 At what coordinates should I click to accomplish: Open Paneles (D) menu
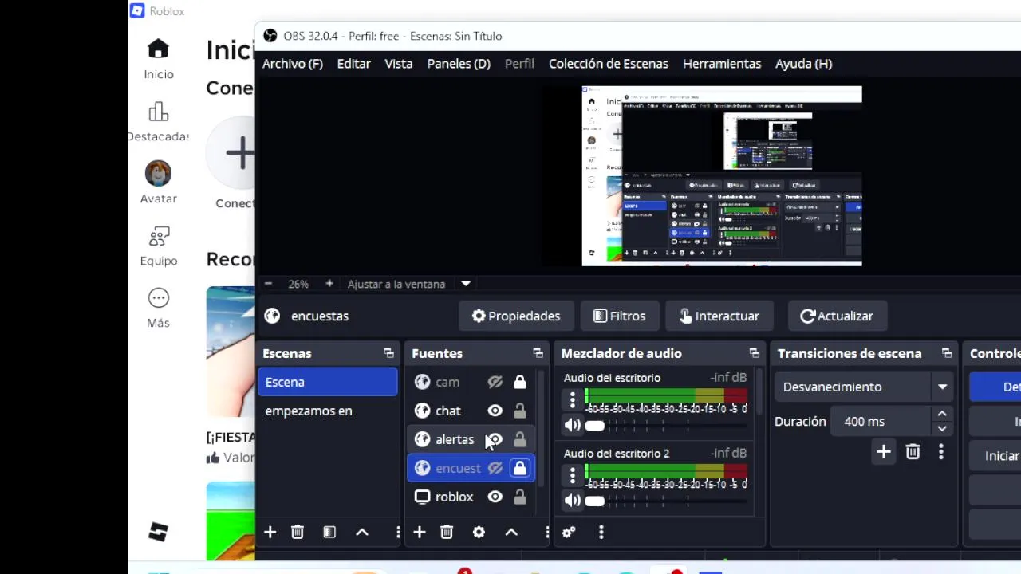pos(459,64)
